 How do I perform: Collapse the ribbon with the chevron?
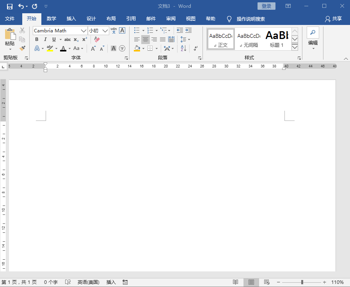[346, 58]
